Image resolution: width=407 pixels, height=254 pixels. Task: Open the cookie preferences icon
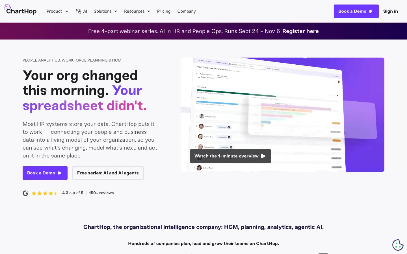click(x=398, y=245)
